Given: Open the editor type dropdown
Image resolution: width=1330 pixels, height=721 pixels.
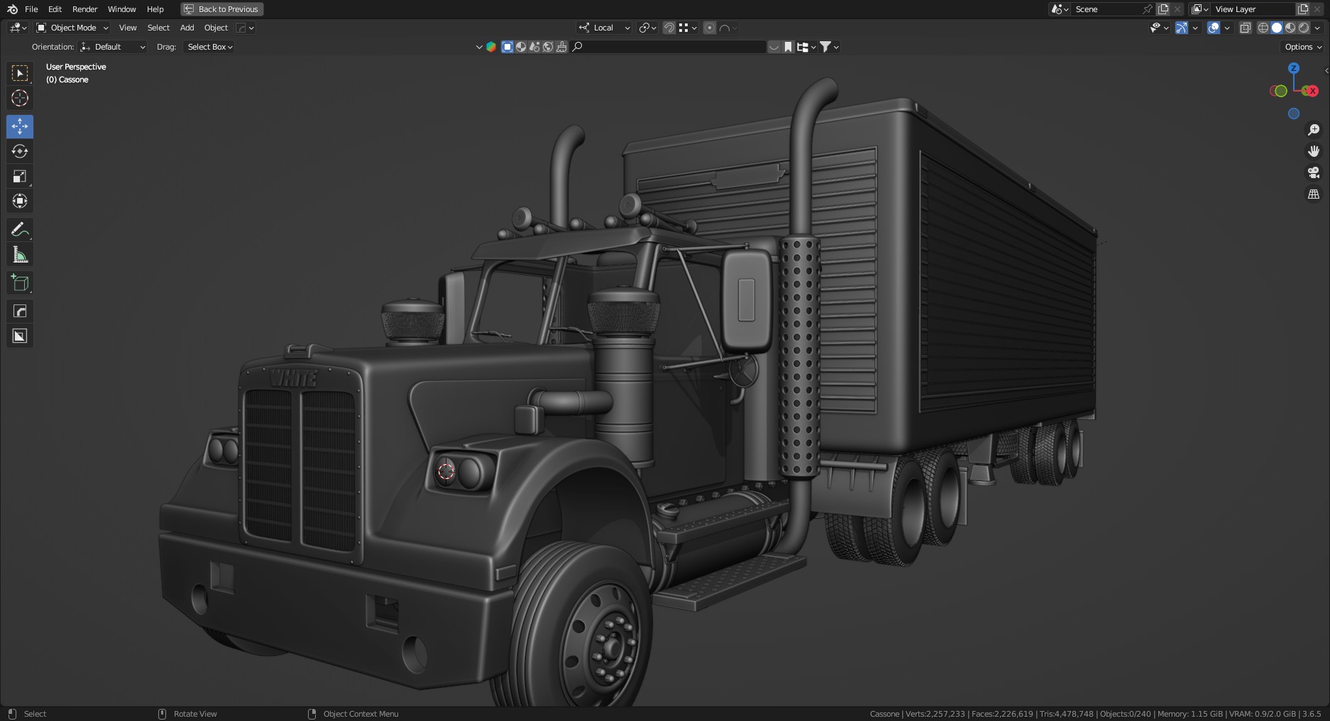Looking at the screenshot, I should 18,28.
